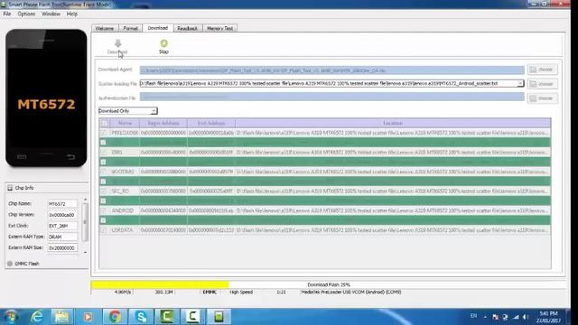This screenshot has width=578, height=325.
Task: Toggle the PRELOADER row checkbox
Action: click(104, 133)
